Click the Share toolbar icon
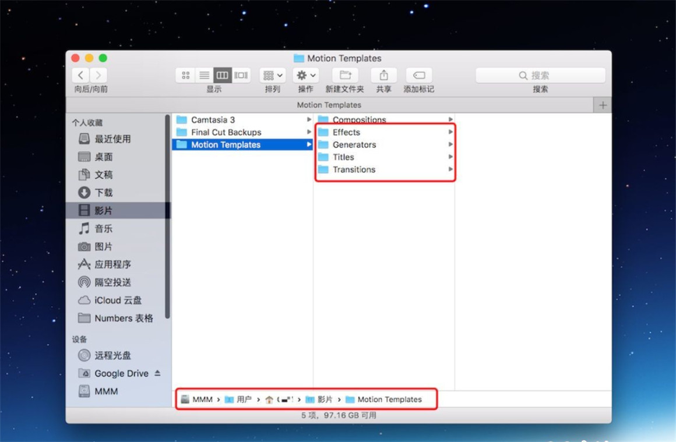The width and height of the screenshot is (676, 442). pyautogui.click(x=383, y=75)
